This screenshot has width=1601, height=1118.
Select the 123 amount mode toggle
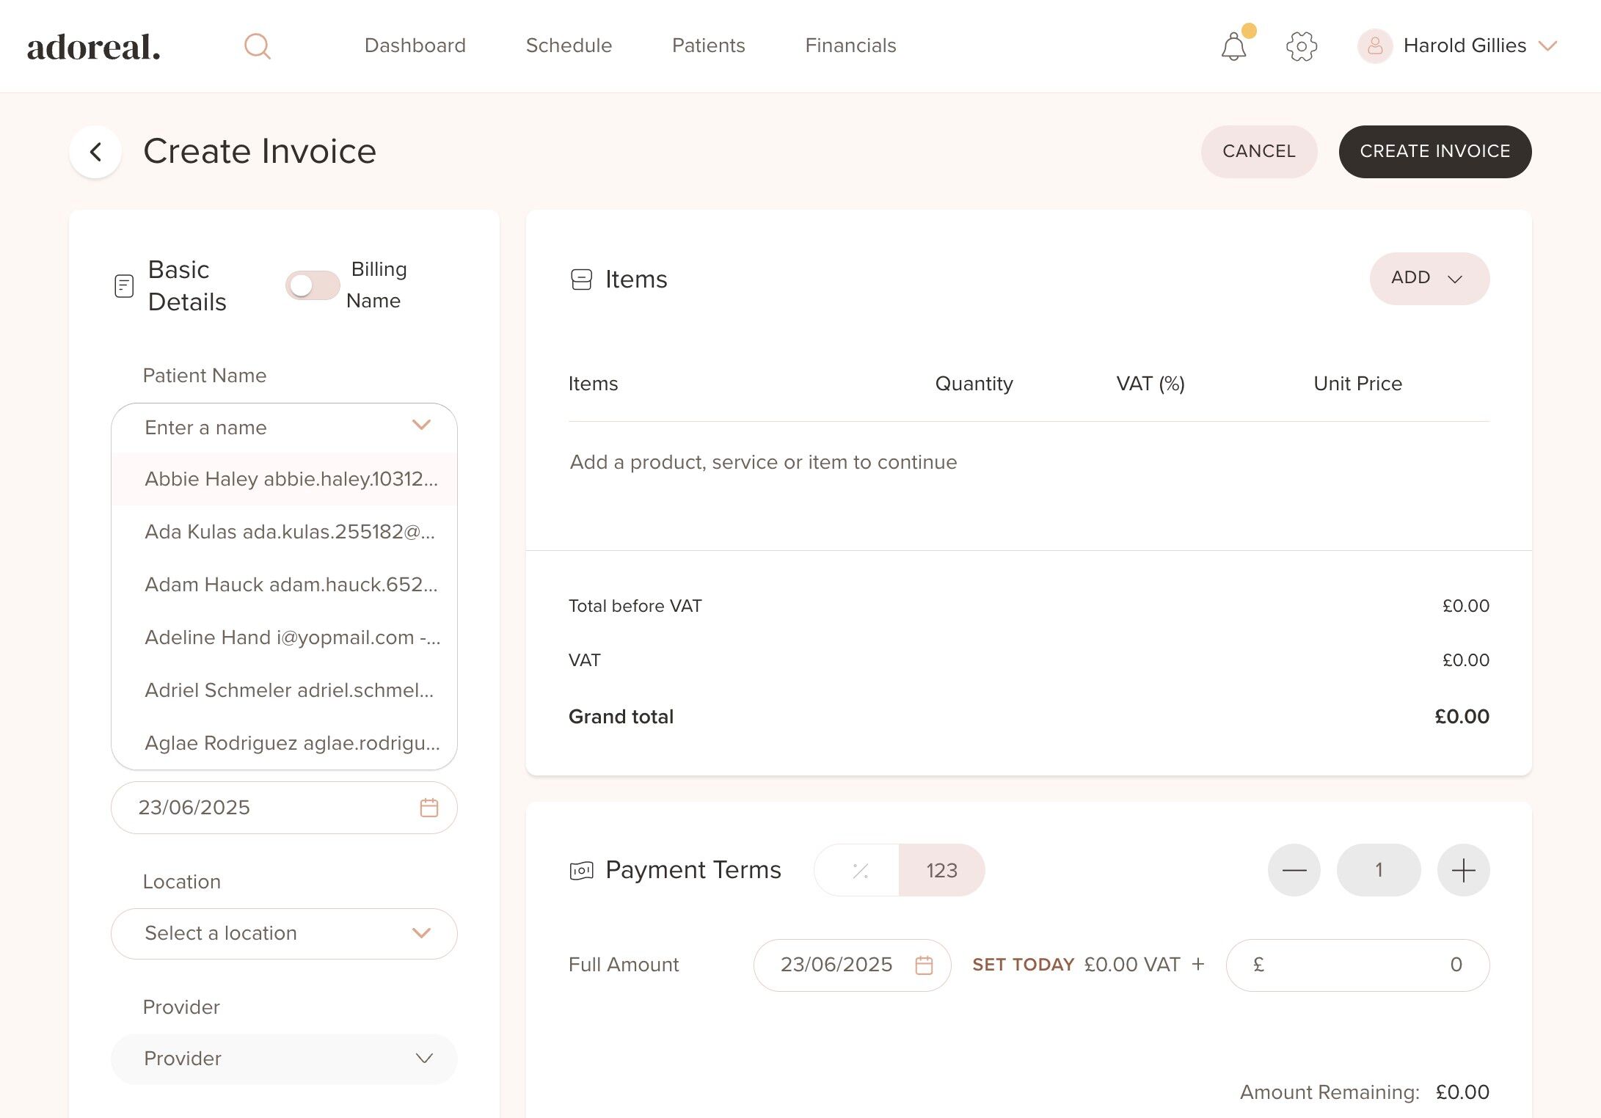pos(941,870)
